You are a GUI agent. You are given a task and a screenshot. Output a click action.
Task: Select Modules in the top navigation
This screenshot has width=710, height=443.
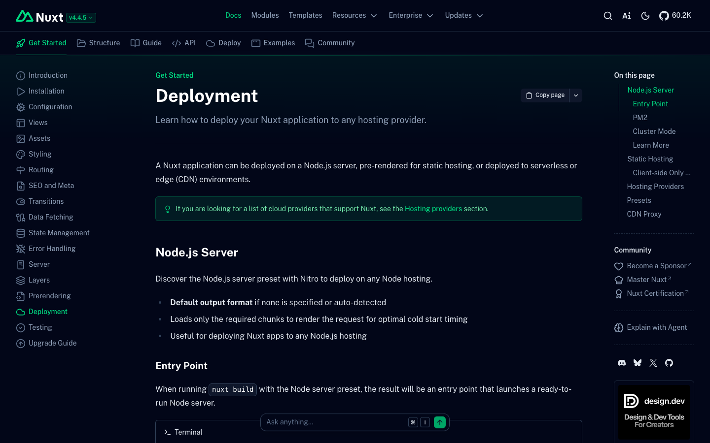[265, 15]
